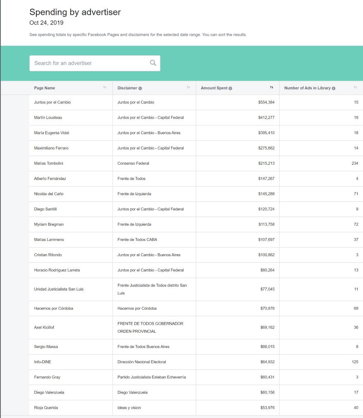This screenshot has height=418, width=363.
Task: Sort by Amount Spent arrows icon
Action: click(x=272, y=87)
